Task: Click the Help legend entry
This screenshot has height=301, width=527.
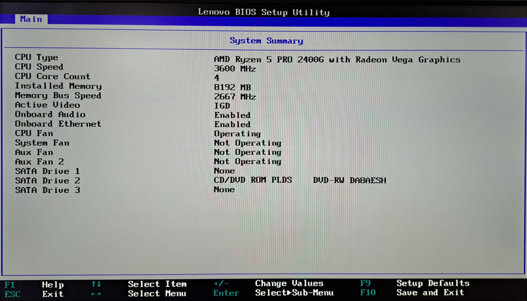Action: [53, 285]
